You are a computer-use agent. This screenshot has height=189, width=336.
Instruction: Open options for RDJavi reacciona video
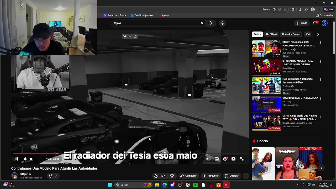click(x=321, y=43)
